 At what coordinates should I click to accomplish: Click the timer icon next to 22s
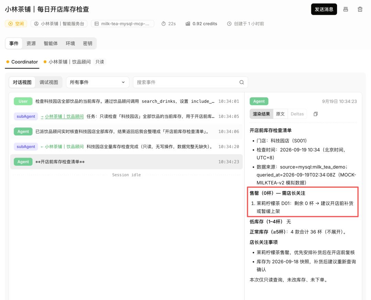[x=164, y=24]
